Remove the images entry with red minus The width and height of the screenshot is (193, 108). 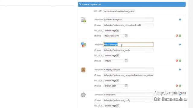(177, 61)
